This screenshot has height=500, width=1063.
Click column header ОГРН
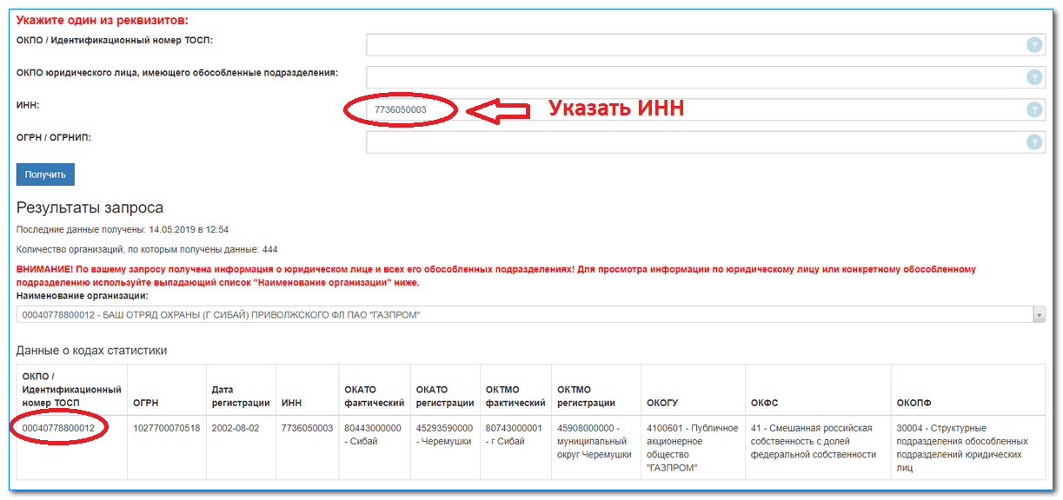(x=147, y=403)
